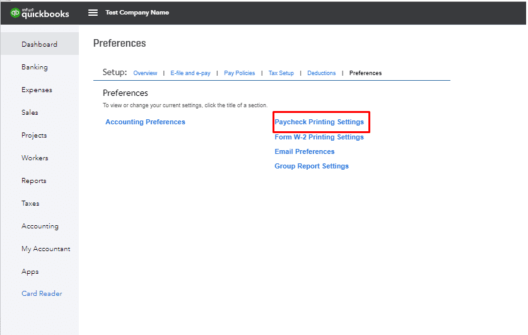Go to Banking in the sidebar

tap(34, 67)
